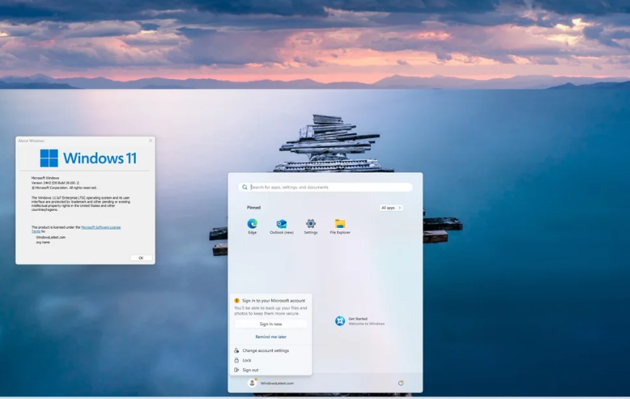Click the orange warning icon in the sign-in prompt
630x399 pixels.
pos(237,300)
